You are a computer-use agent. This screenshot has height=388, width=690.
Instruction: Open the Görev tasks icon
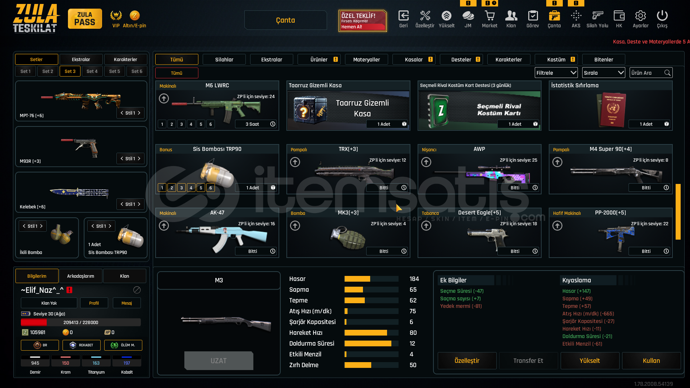(533, 16)
